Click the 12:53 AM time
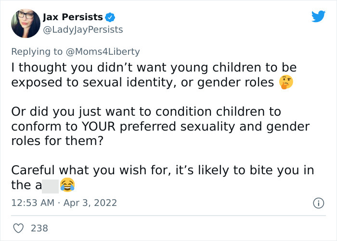This screenshot has width=337, height=241. tap(32, 203)
